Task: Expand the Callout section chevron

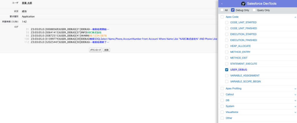Action: point(295,94)
